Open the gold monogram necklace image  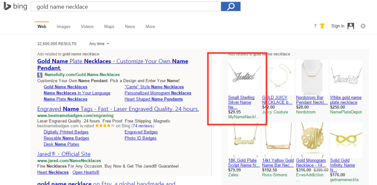312,140
